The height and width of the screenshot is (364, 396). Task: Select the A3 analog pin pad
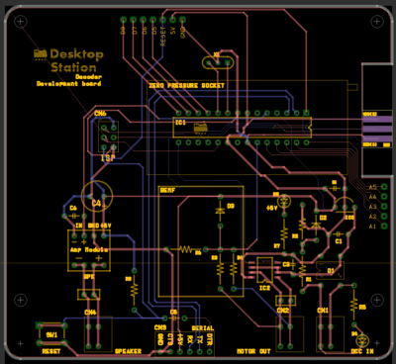384,207
